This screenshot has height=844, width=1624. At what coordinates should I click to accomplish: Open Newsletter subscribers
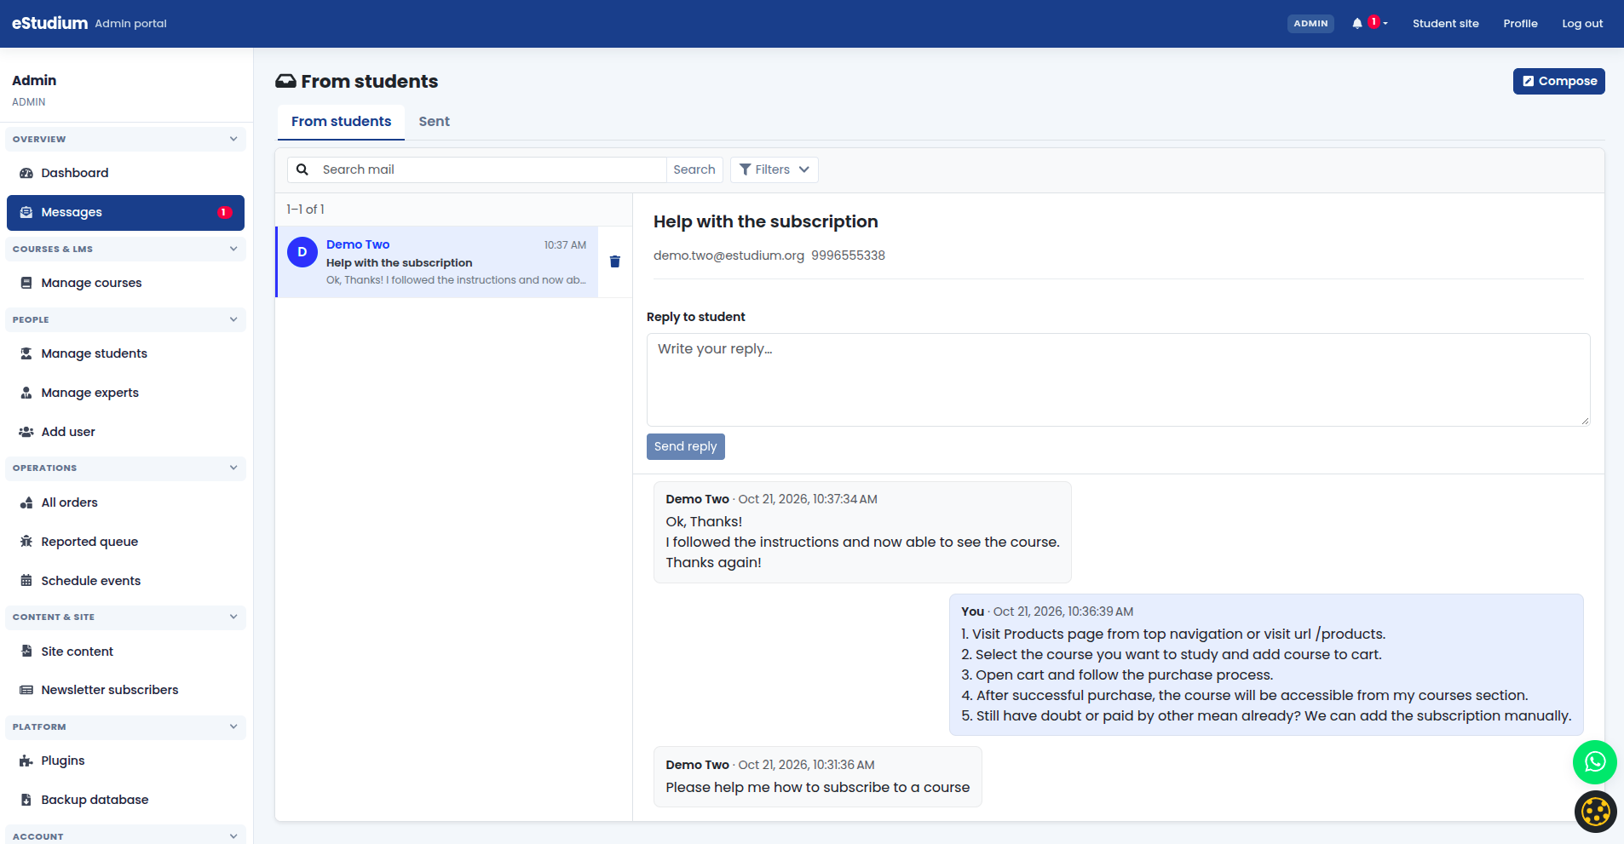click(125, 690)
